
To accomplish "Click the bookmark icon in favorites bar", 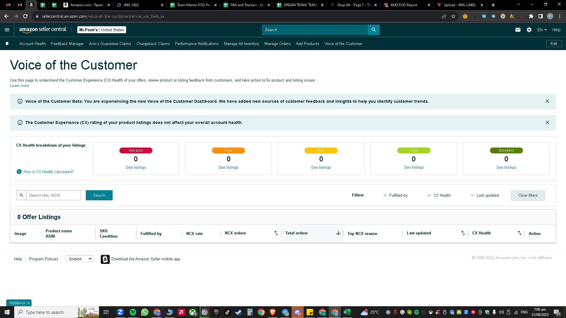I will (7, 44).
